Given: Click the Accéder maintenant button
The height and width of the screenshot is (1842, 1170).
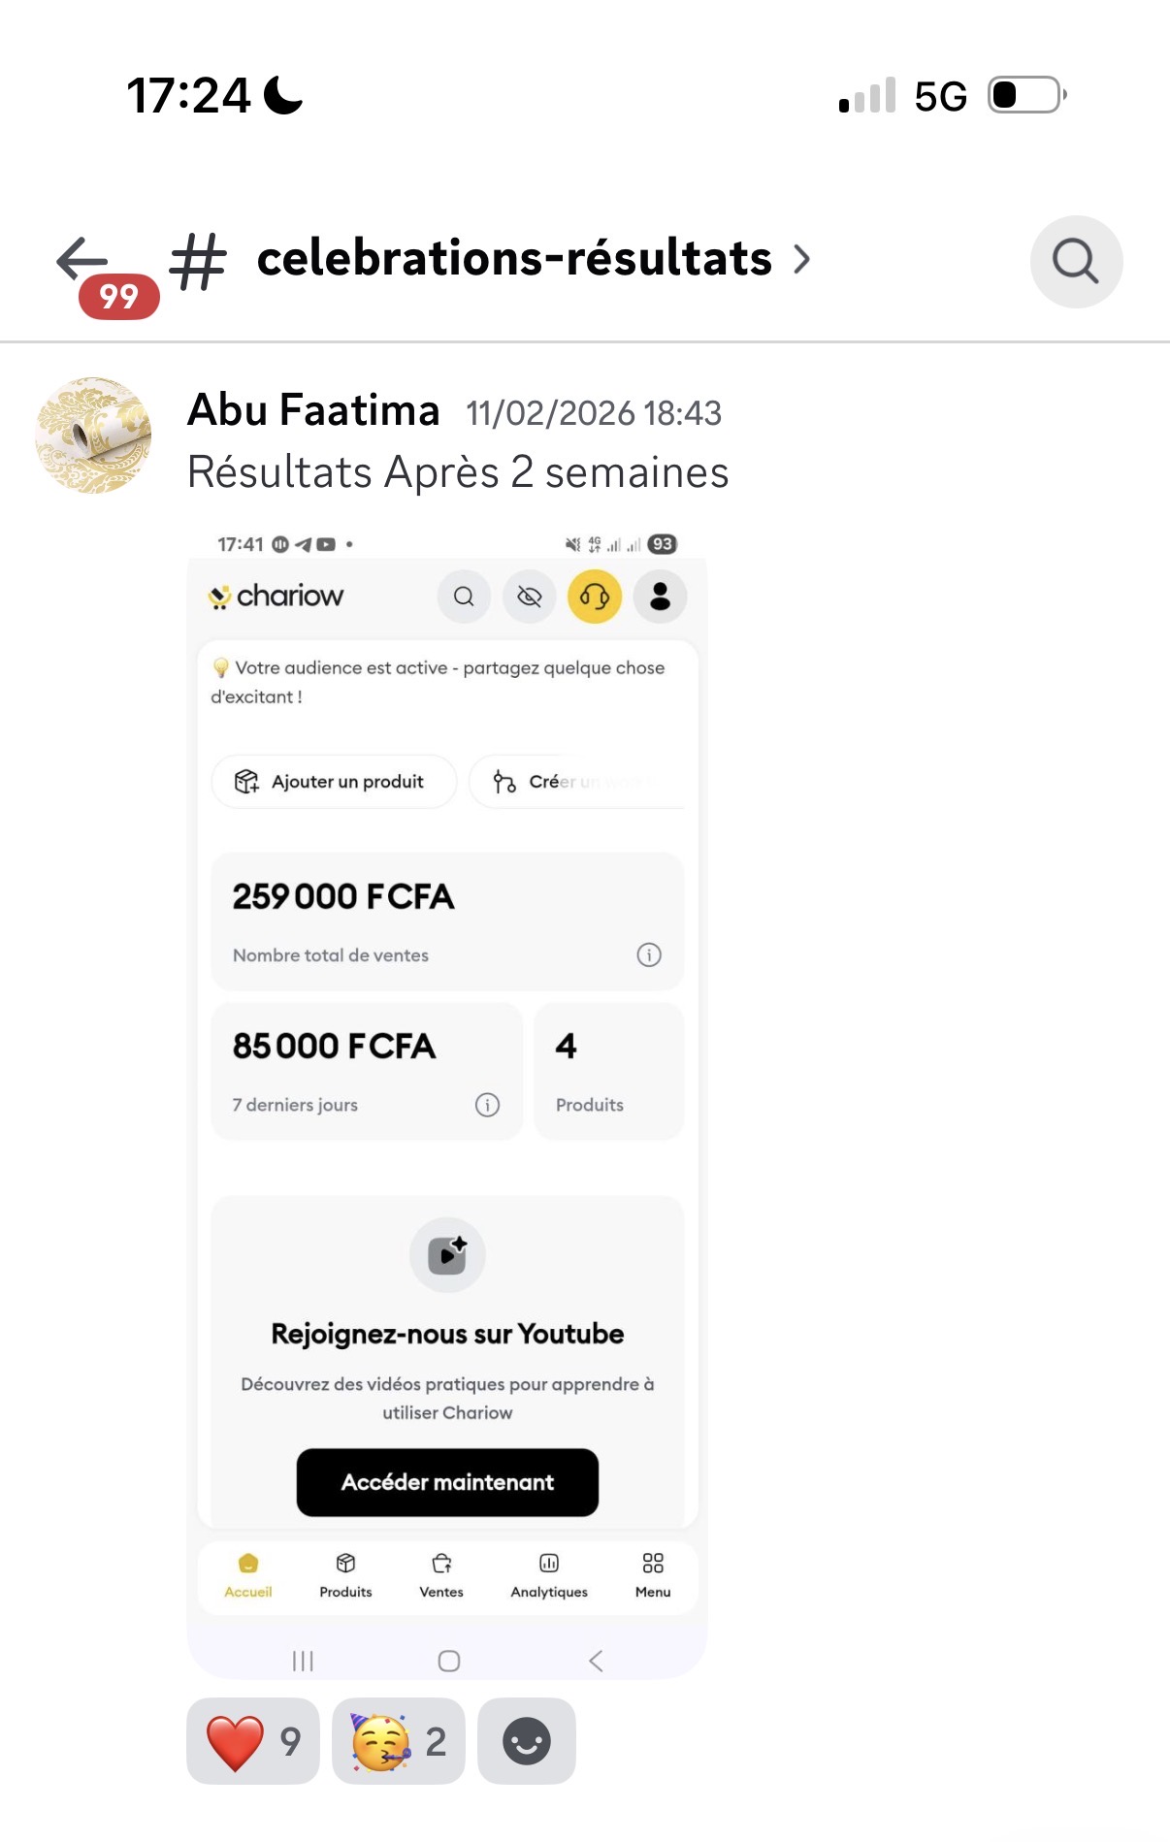Looking at the screenshot, I should click(x=447, y=1482).
